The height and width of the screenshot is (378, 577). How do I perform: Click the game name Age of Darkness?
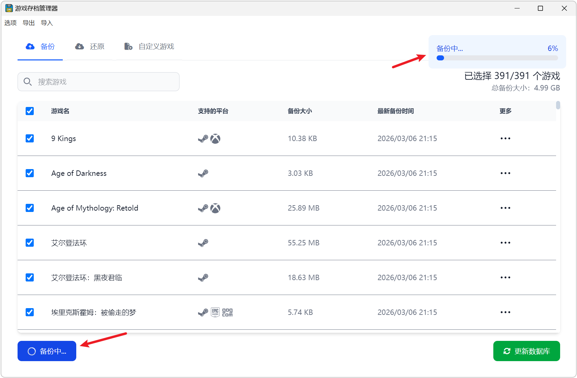click(x=79, y=173)
